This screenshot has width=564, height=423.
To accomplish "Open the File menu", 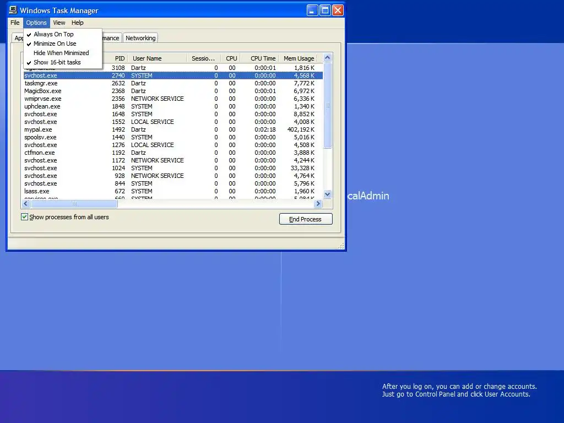I will 15,23.
